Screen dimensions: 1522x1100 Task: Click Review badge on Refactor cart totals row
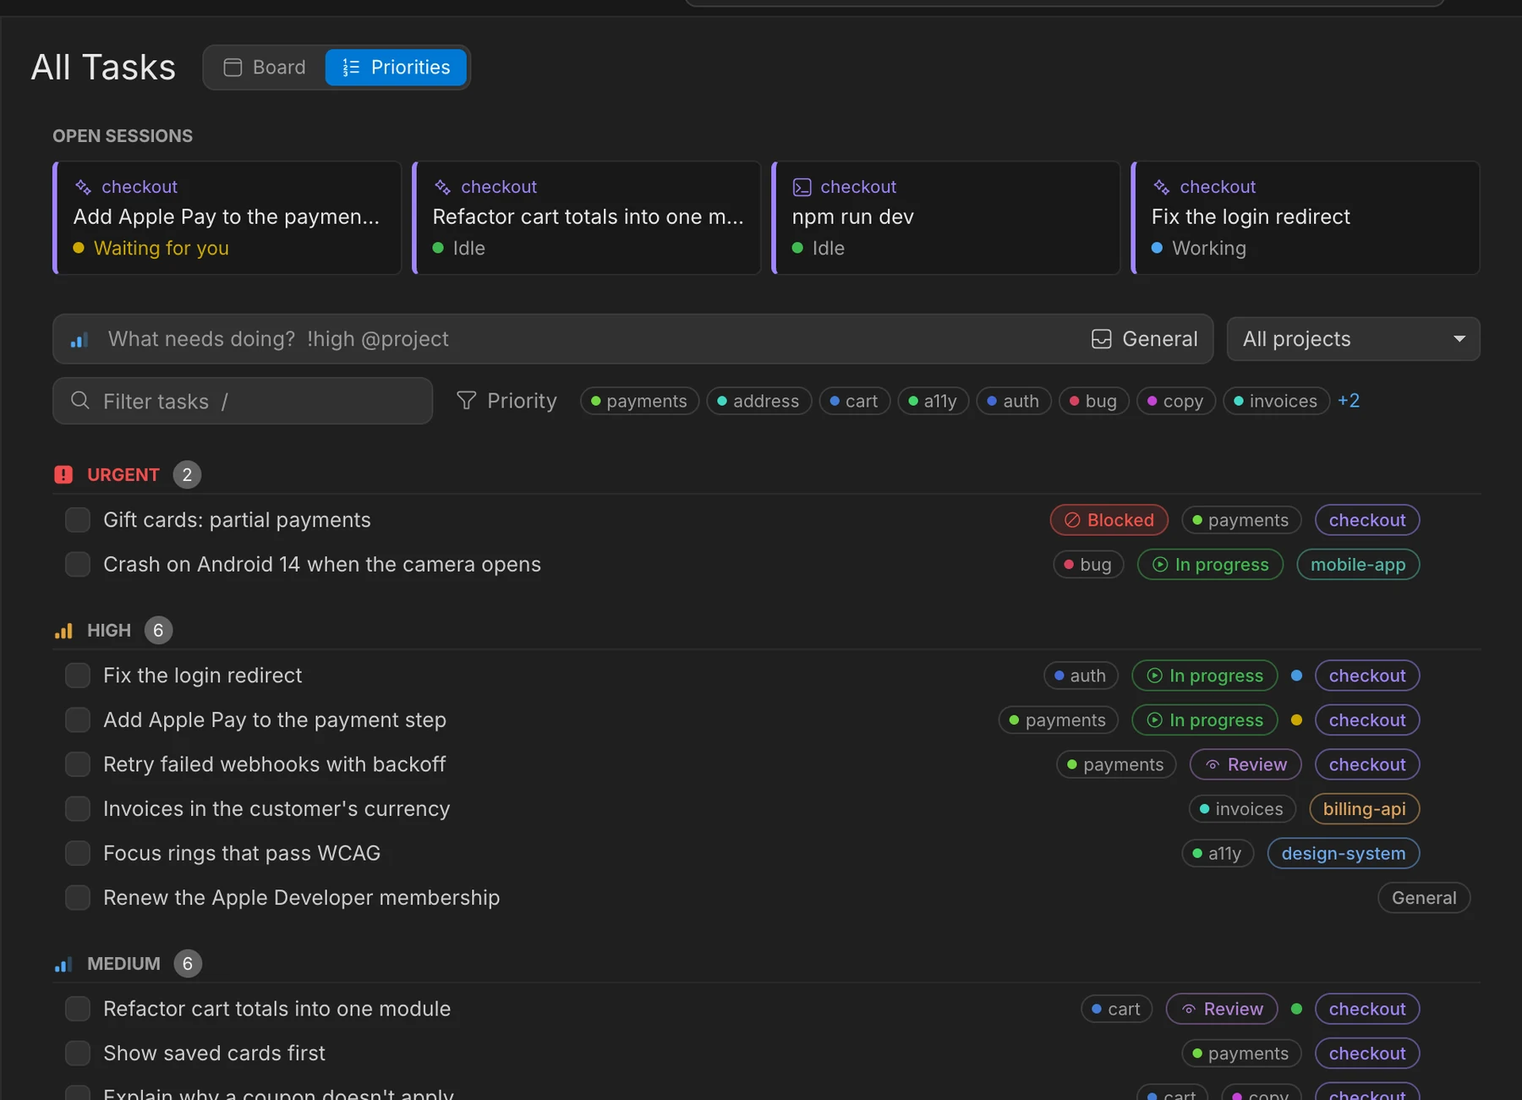[1222, 1009]
